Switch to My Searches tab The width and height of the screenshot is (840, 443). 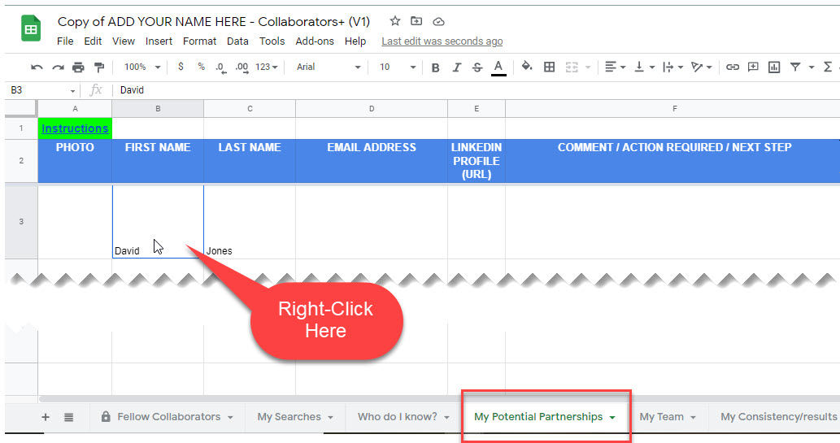click(294, 417)
